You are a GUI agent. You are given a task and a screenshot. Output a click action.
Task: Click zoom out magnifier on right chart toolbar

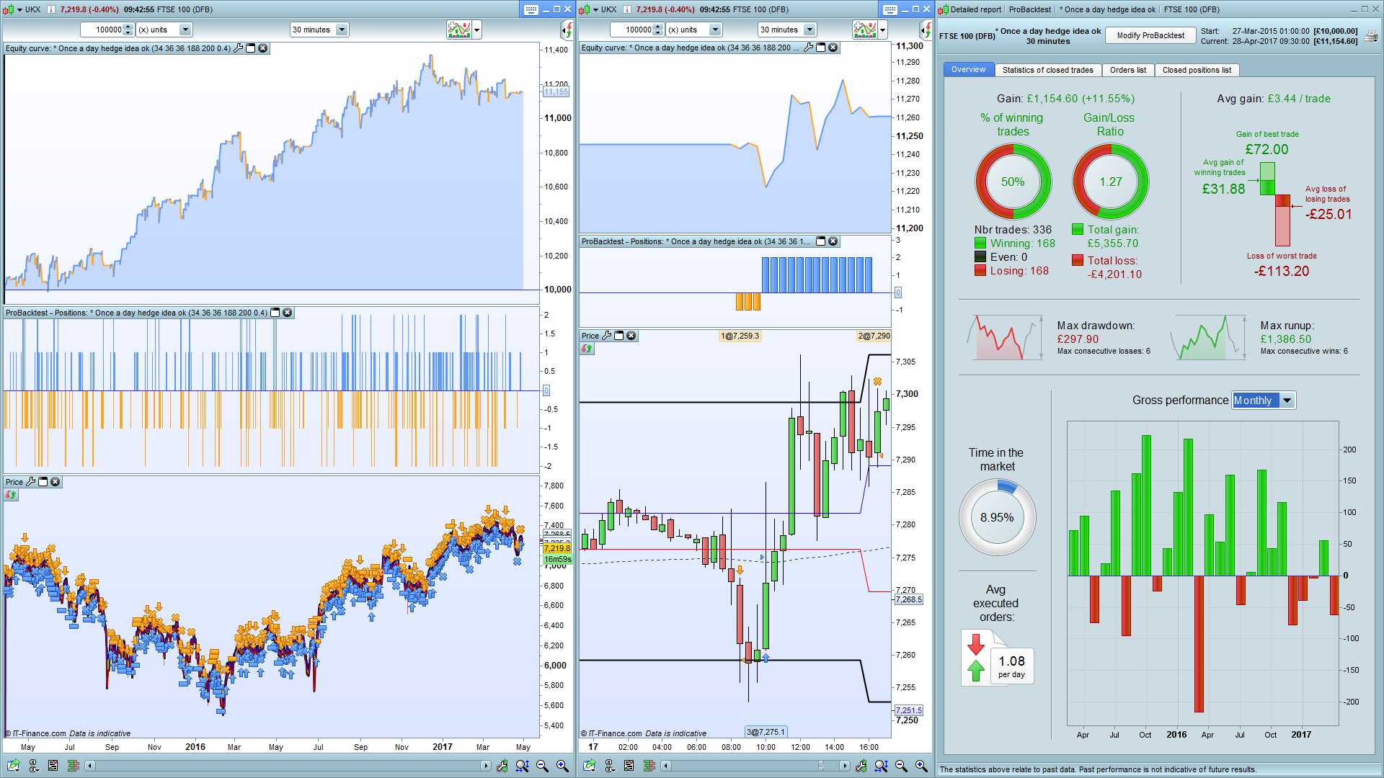point(901,766)
